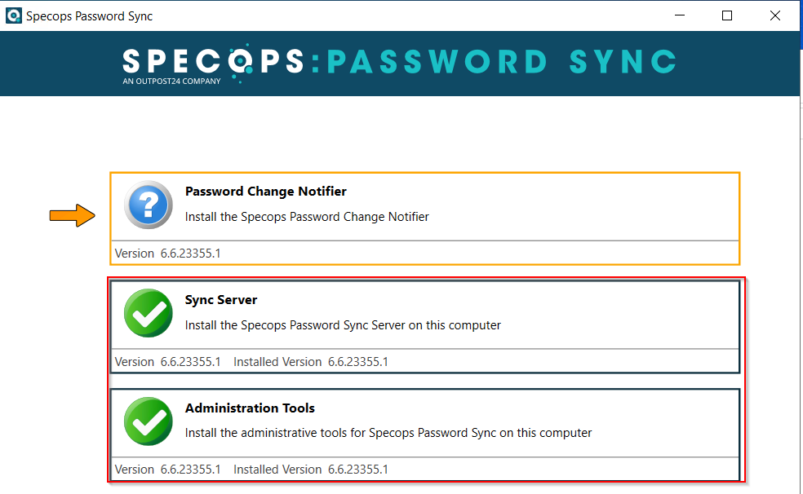Click 'AN OUTPOST24 COMPANY' tagline

171,82
